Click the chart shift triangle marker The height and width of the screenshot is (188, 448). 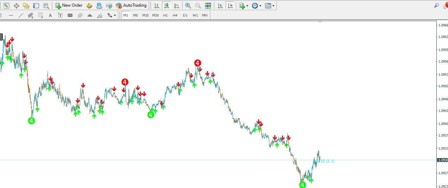[320, 22]
